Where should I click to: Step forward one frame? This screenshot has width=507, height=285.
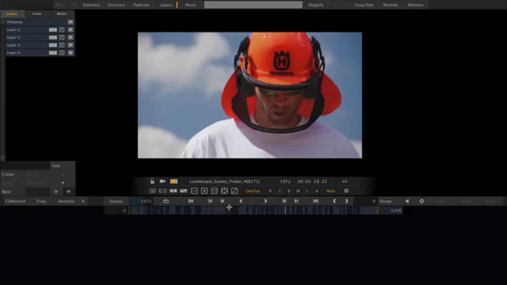pyautogui.click(x=284, y=201)
